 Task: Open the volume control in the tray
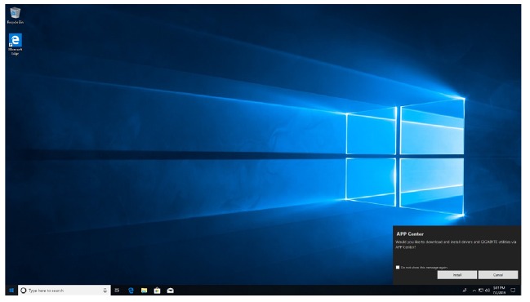(487, 291)
